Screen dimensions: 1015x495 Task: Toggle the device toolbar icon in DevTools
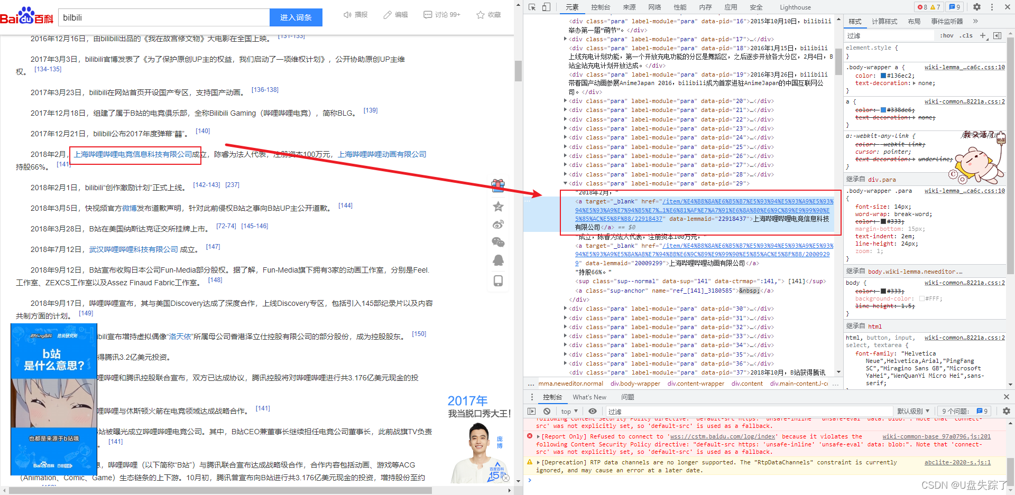(x=546, y=7)
